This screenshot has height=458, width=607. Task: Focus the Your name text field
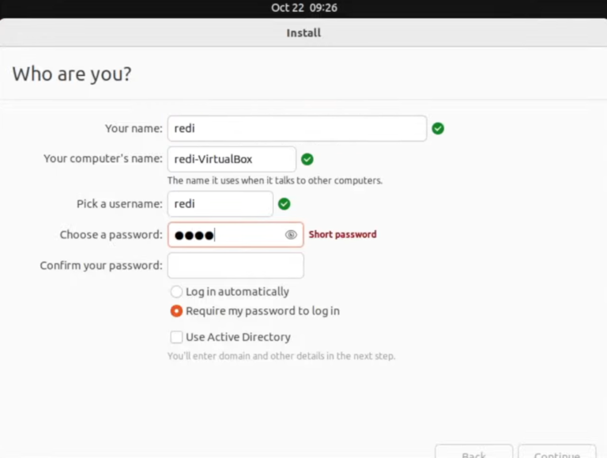coord(296,128)
